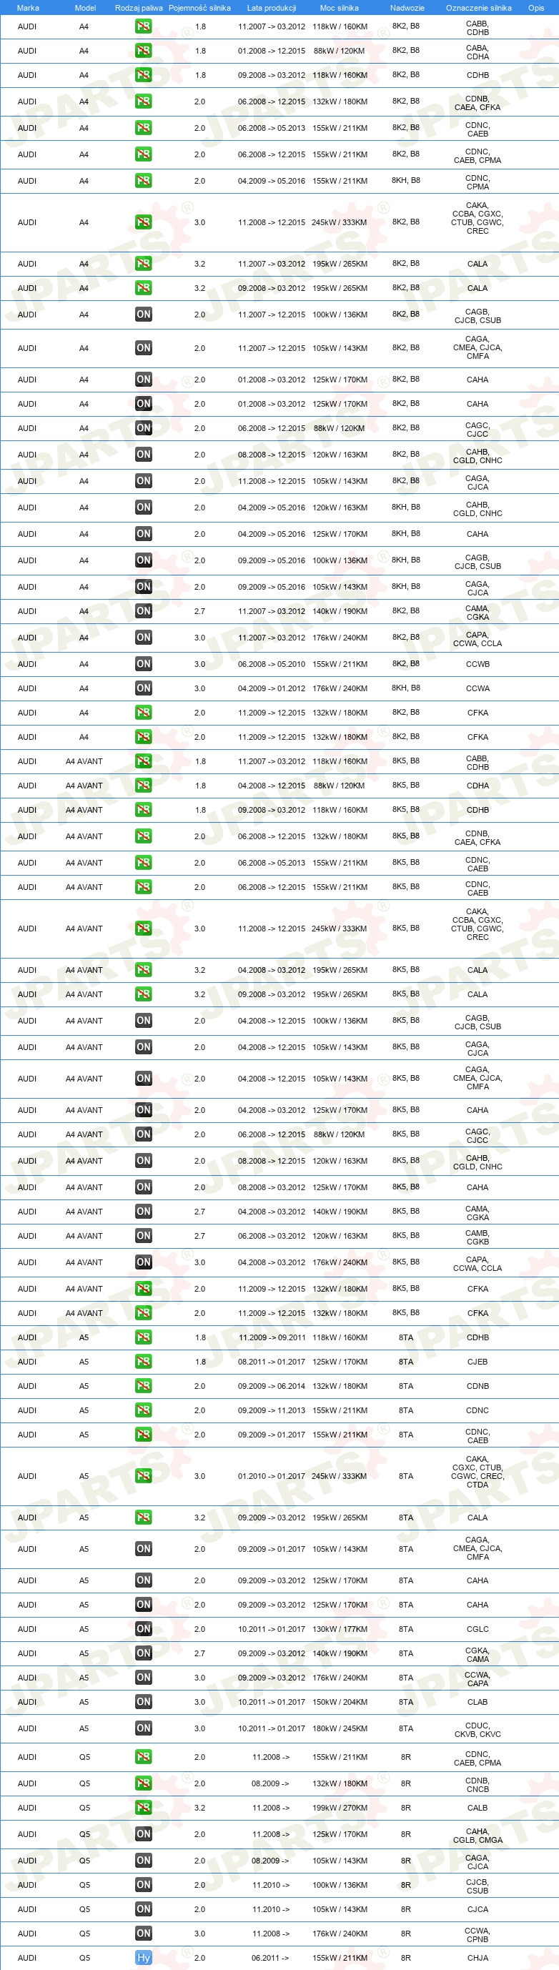Select the CCWB engine code cell
Image resolution: width=559 pixels, height=1970 pixels.
(478, 664)
